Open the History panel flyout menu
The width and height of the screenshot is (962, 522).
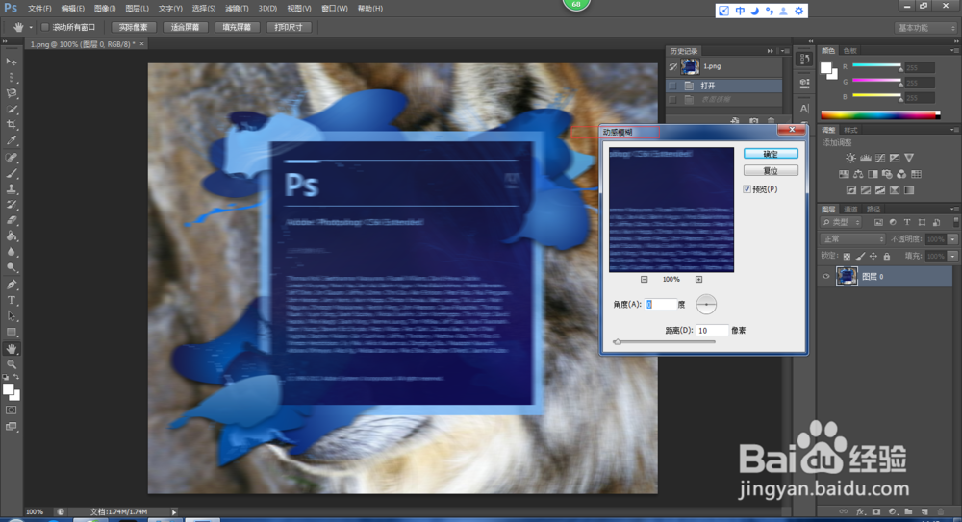[x=785, y=51]
